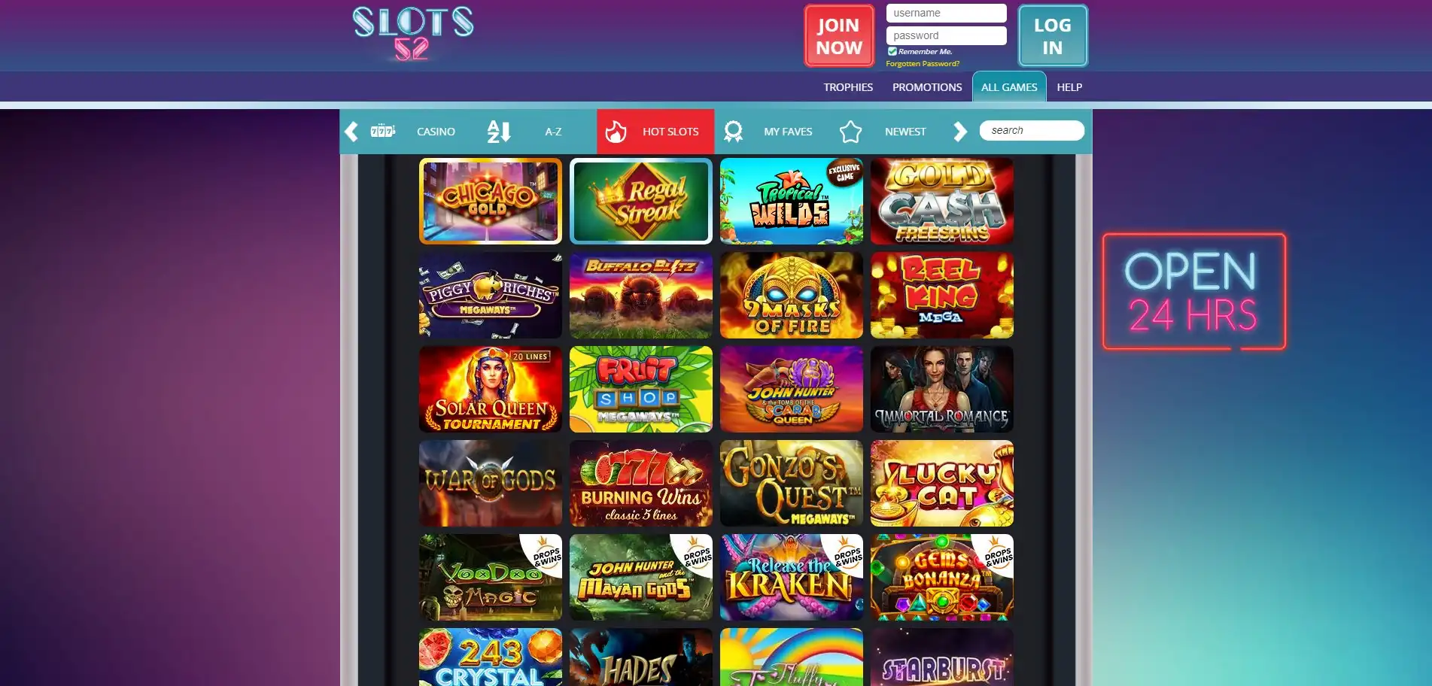Click the Join Now button
Viewport: 1432px width, 686px height.
[x=839, y=36]
